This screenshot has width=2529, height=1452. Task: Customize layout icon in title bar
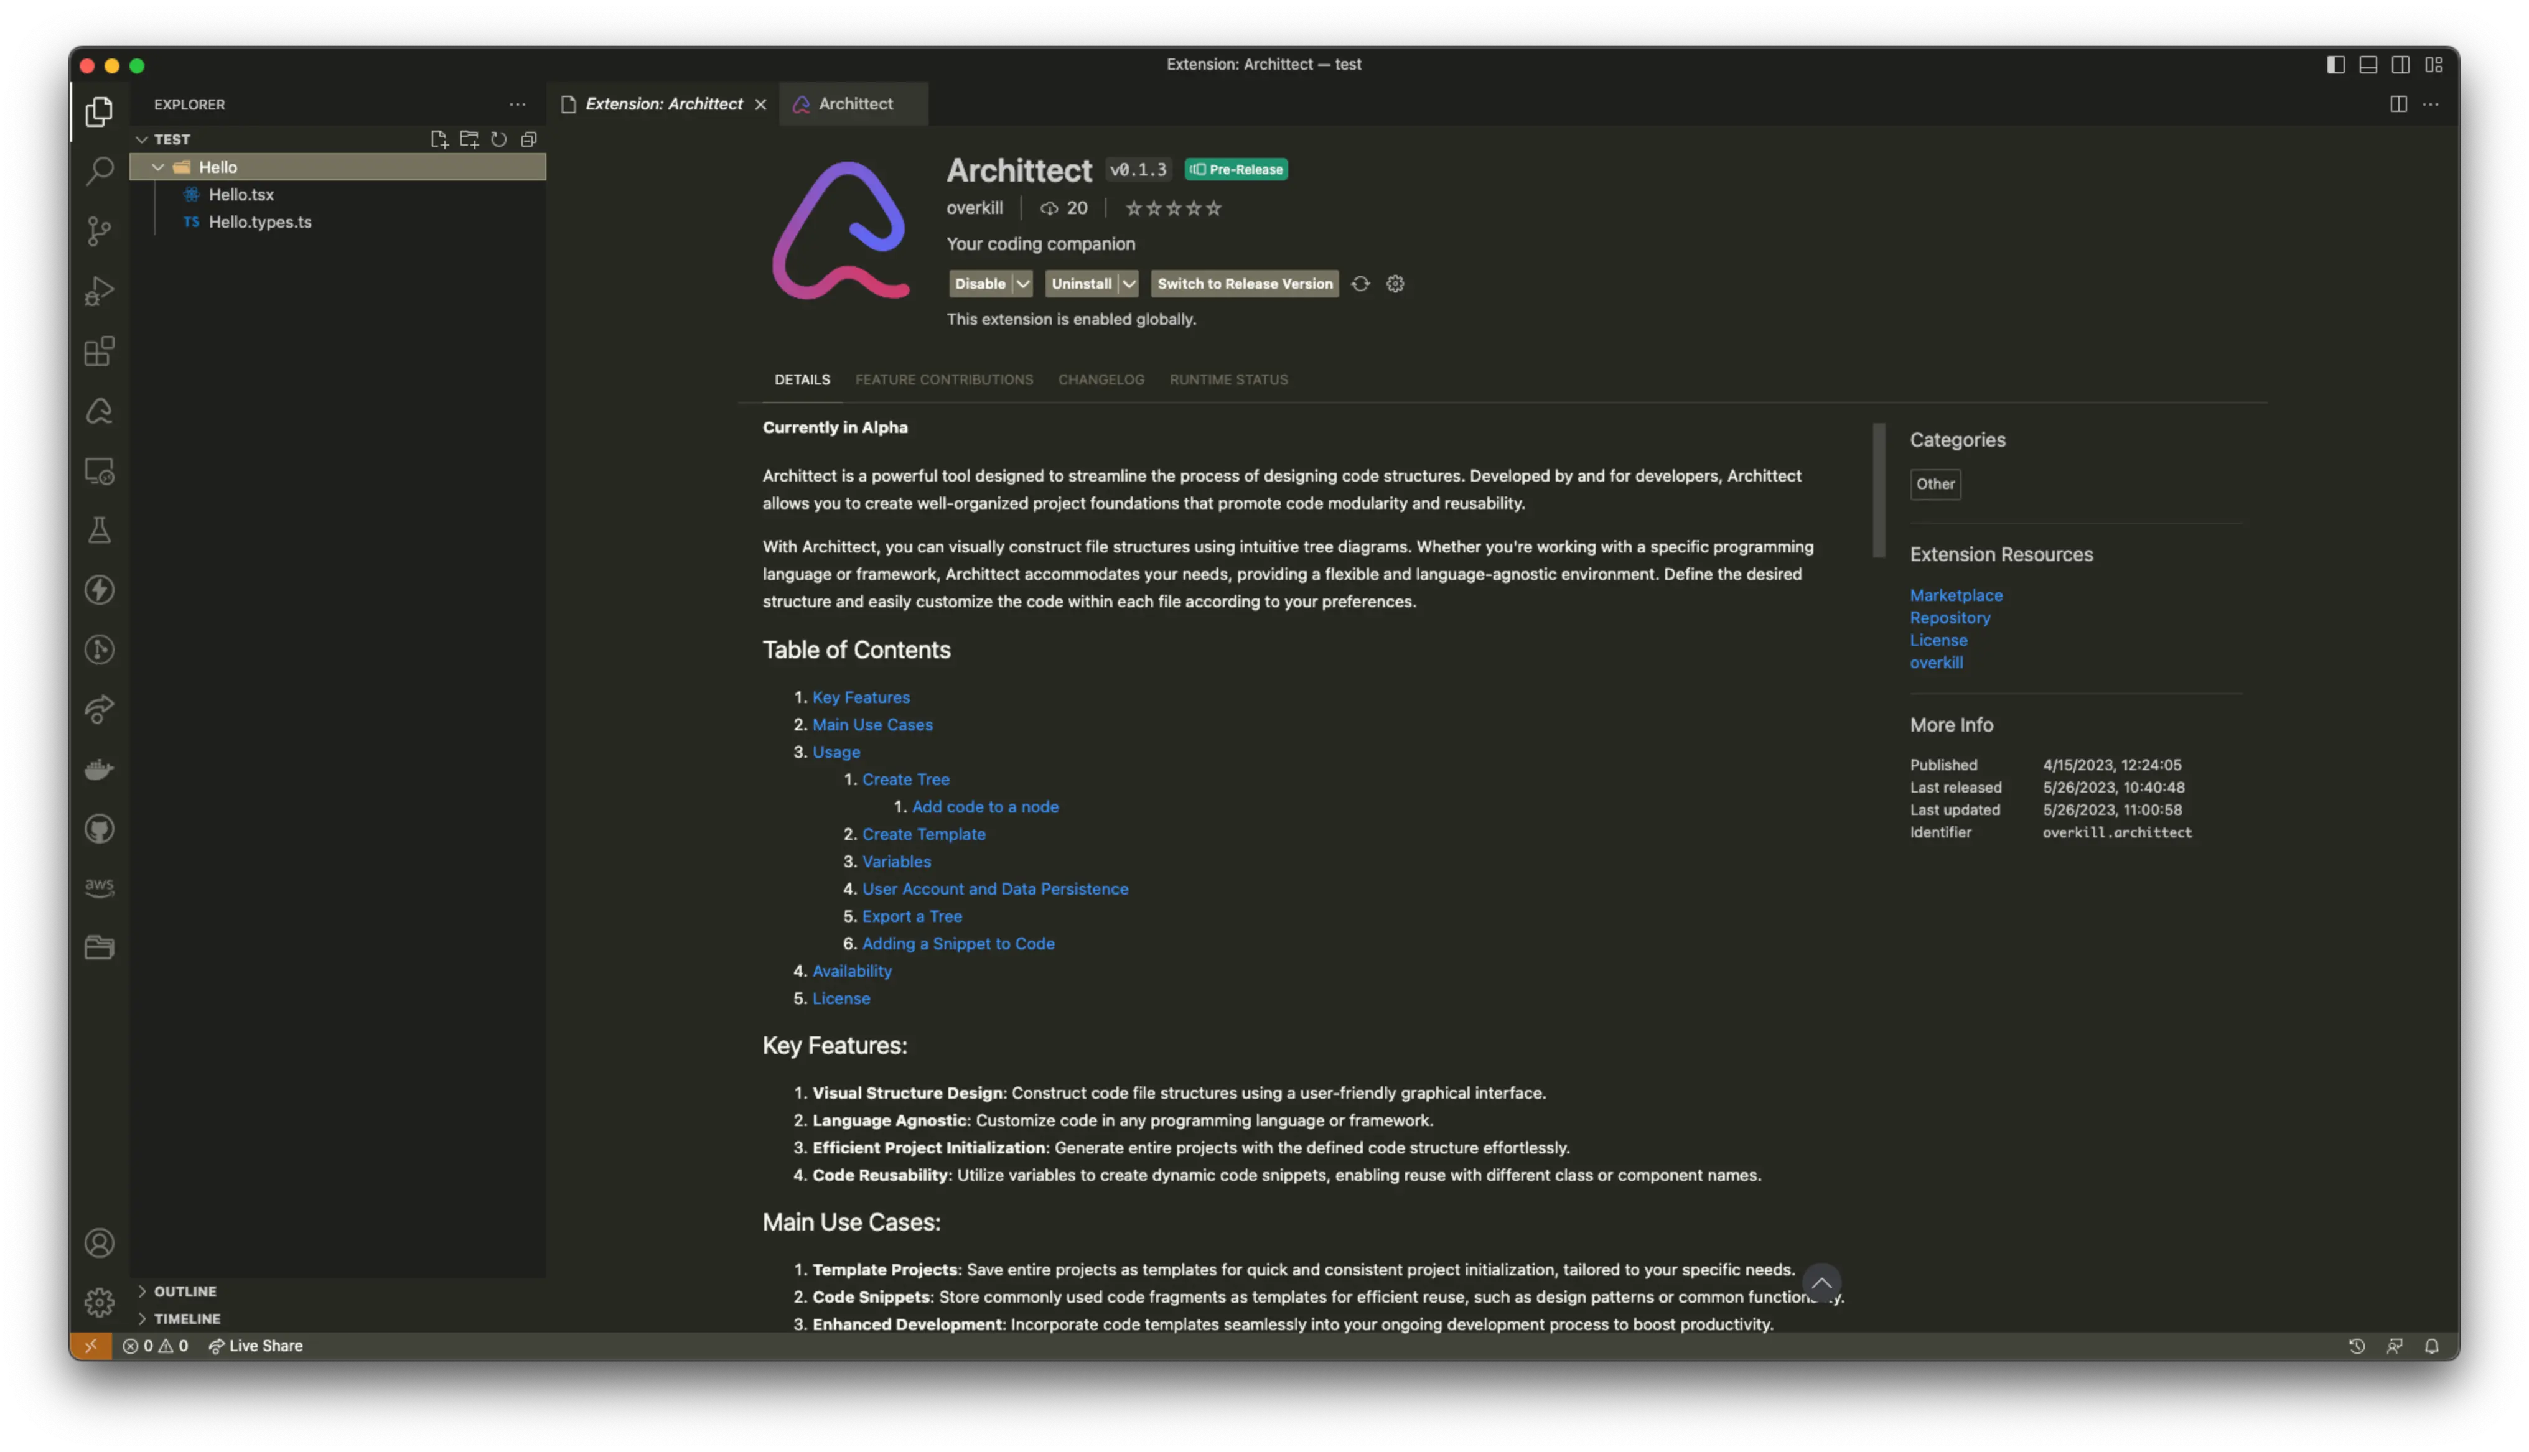coord(2434,65)
